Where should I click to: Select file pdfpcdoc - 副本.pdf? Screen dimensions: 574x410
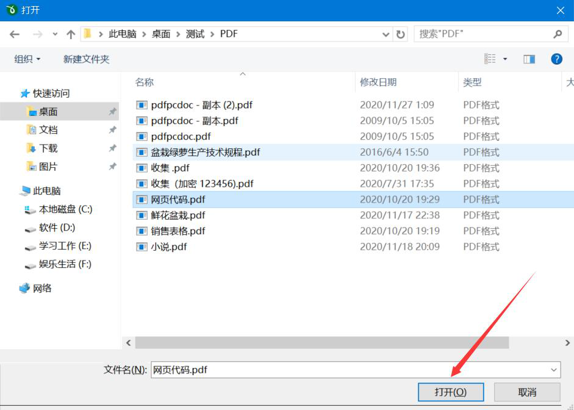(195, 121)
